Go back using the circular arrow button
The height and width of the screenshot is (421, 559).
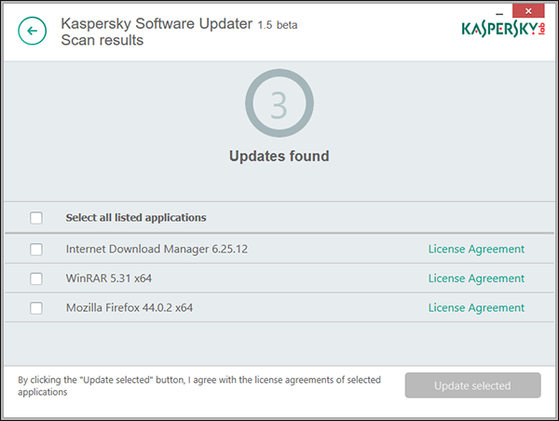tap(32, 31)
